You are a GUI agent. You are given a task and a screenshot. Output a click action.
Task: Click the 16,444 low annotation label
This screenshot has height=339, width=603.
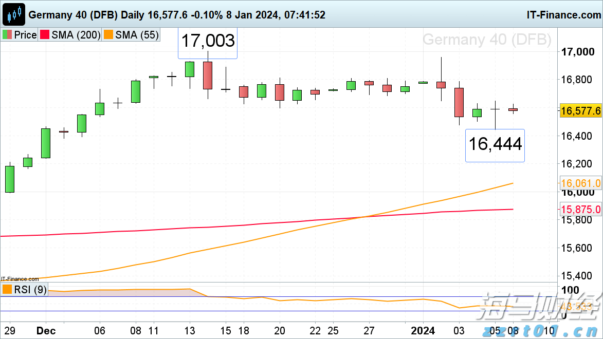495,145
